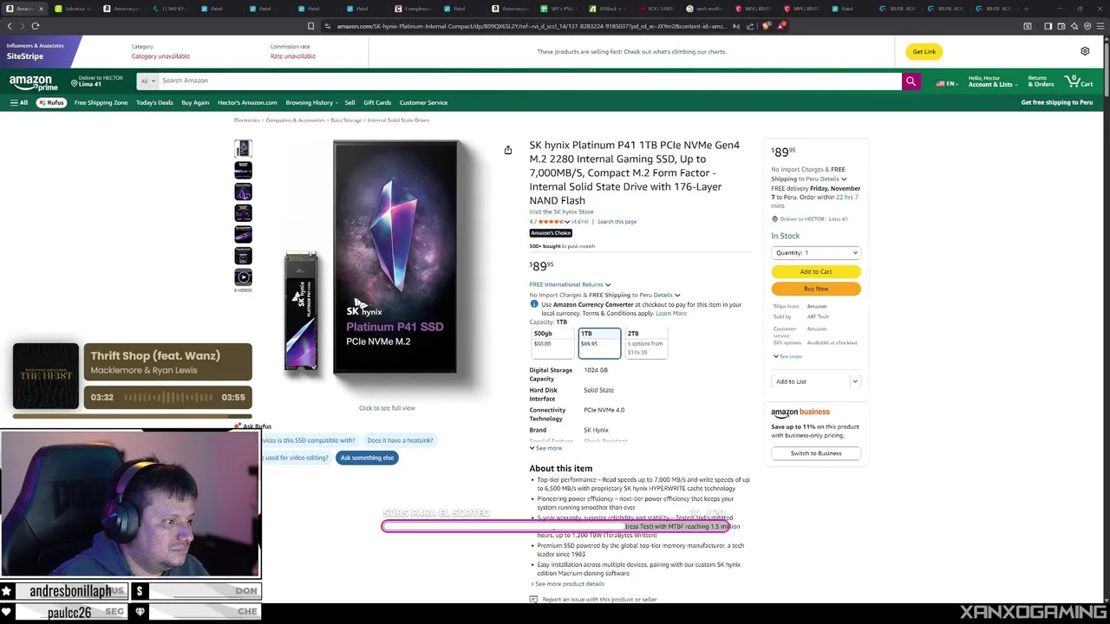Open the Quantity dropdown

pos(816,253)
